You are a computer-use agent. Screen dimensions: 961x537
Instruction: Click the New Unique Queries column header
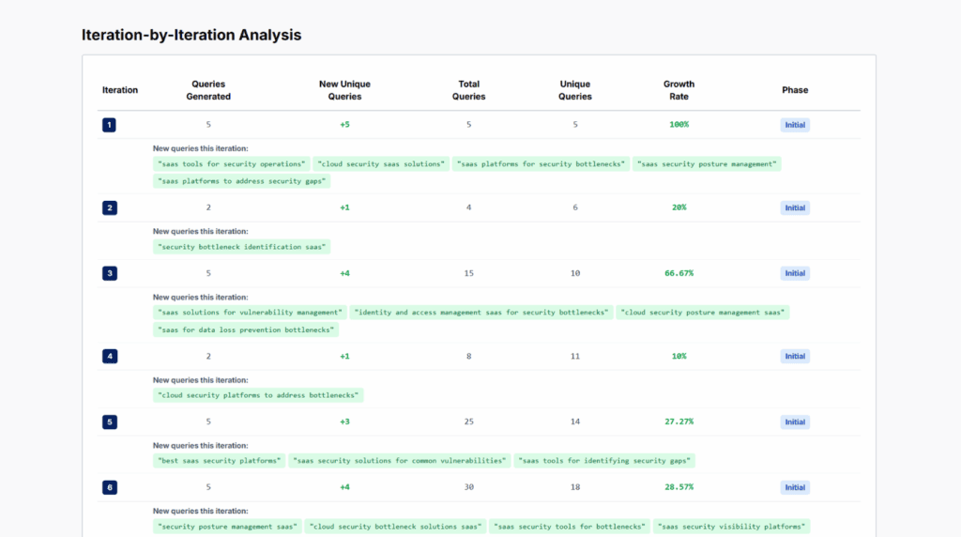344,90
